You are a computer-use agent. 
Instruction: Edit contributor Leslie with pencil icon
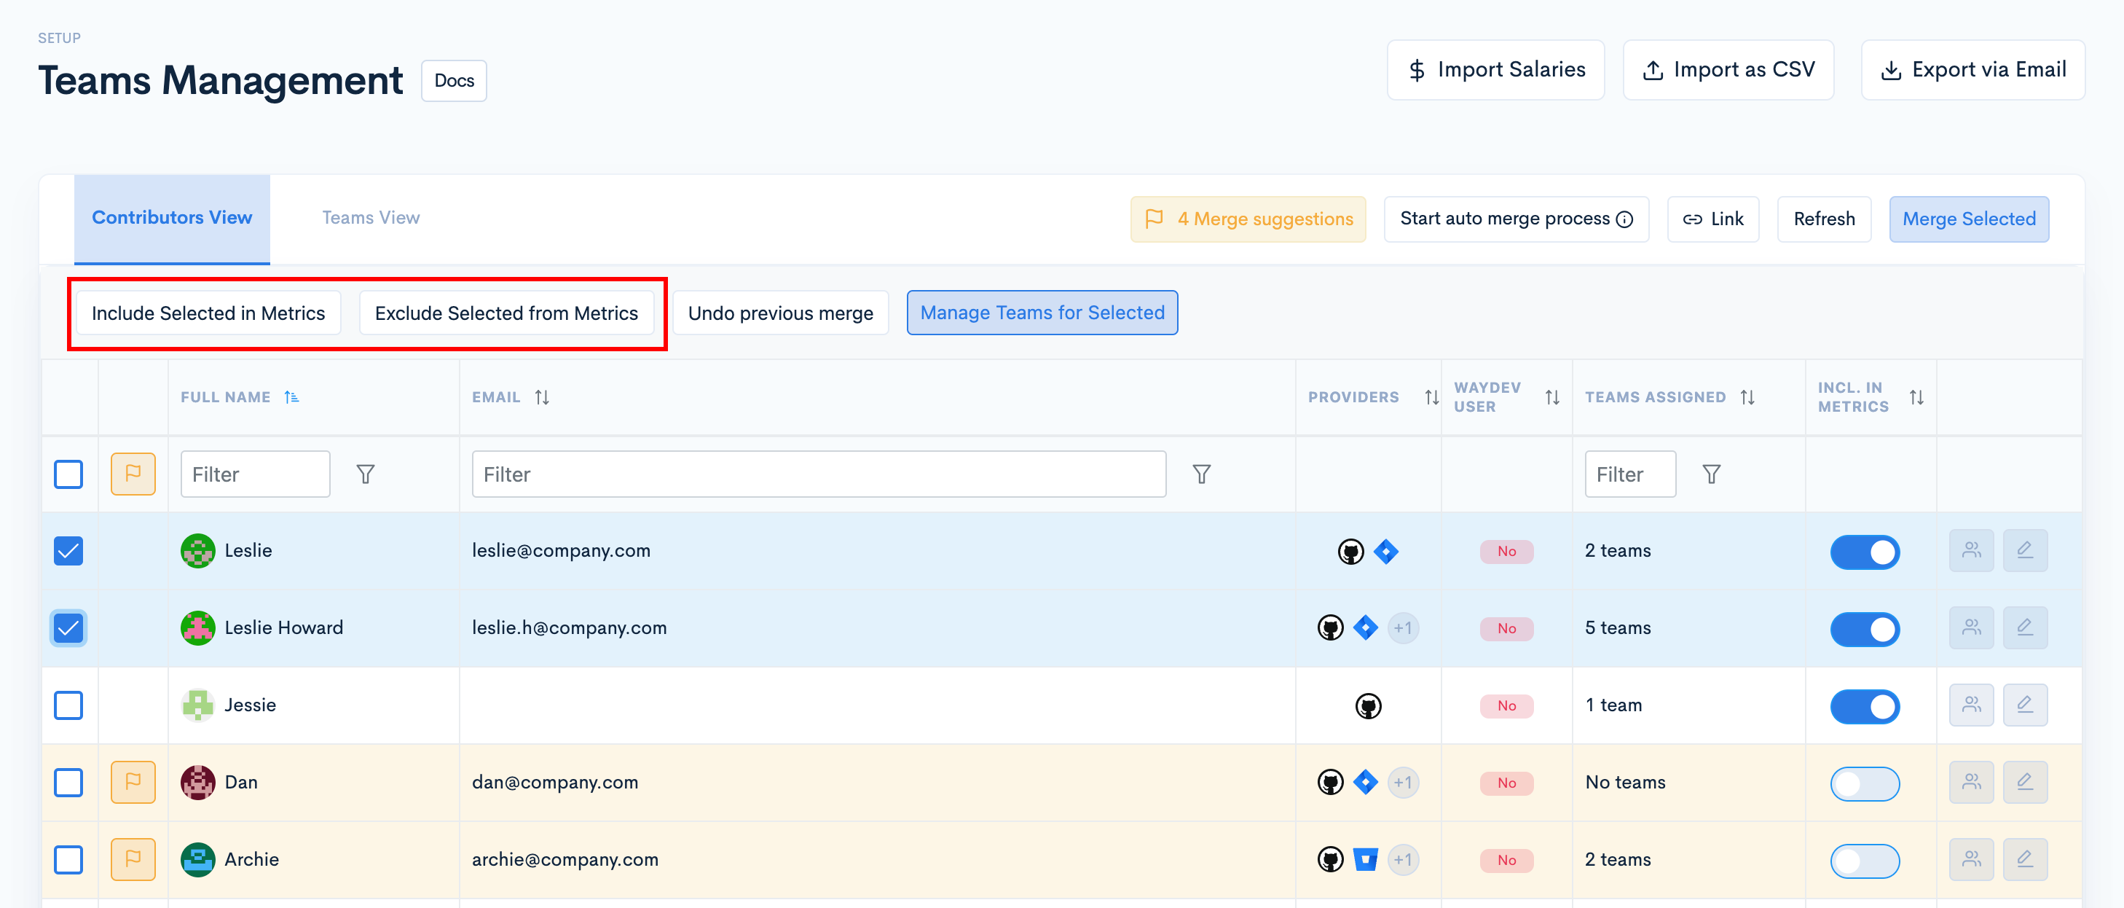[x=2025, y=551]
